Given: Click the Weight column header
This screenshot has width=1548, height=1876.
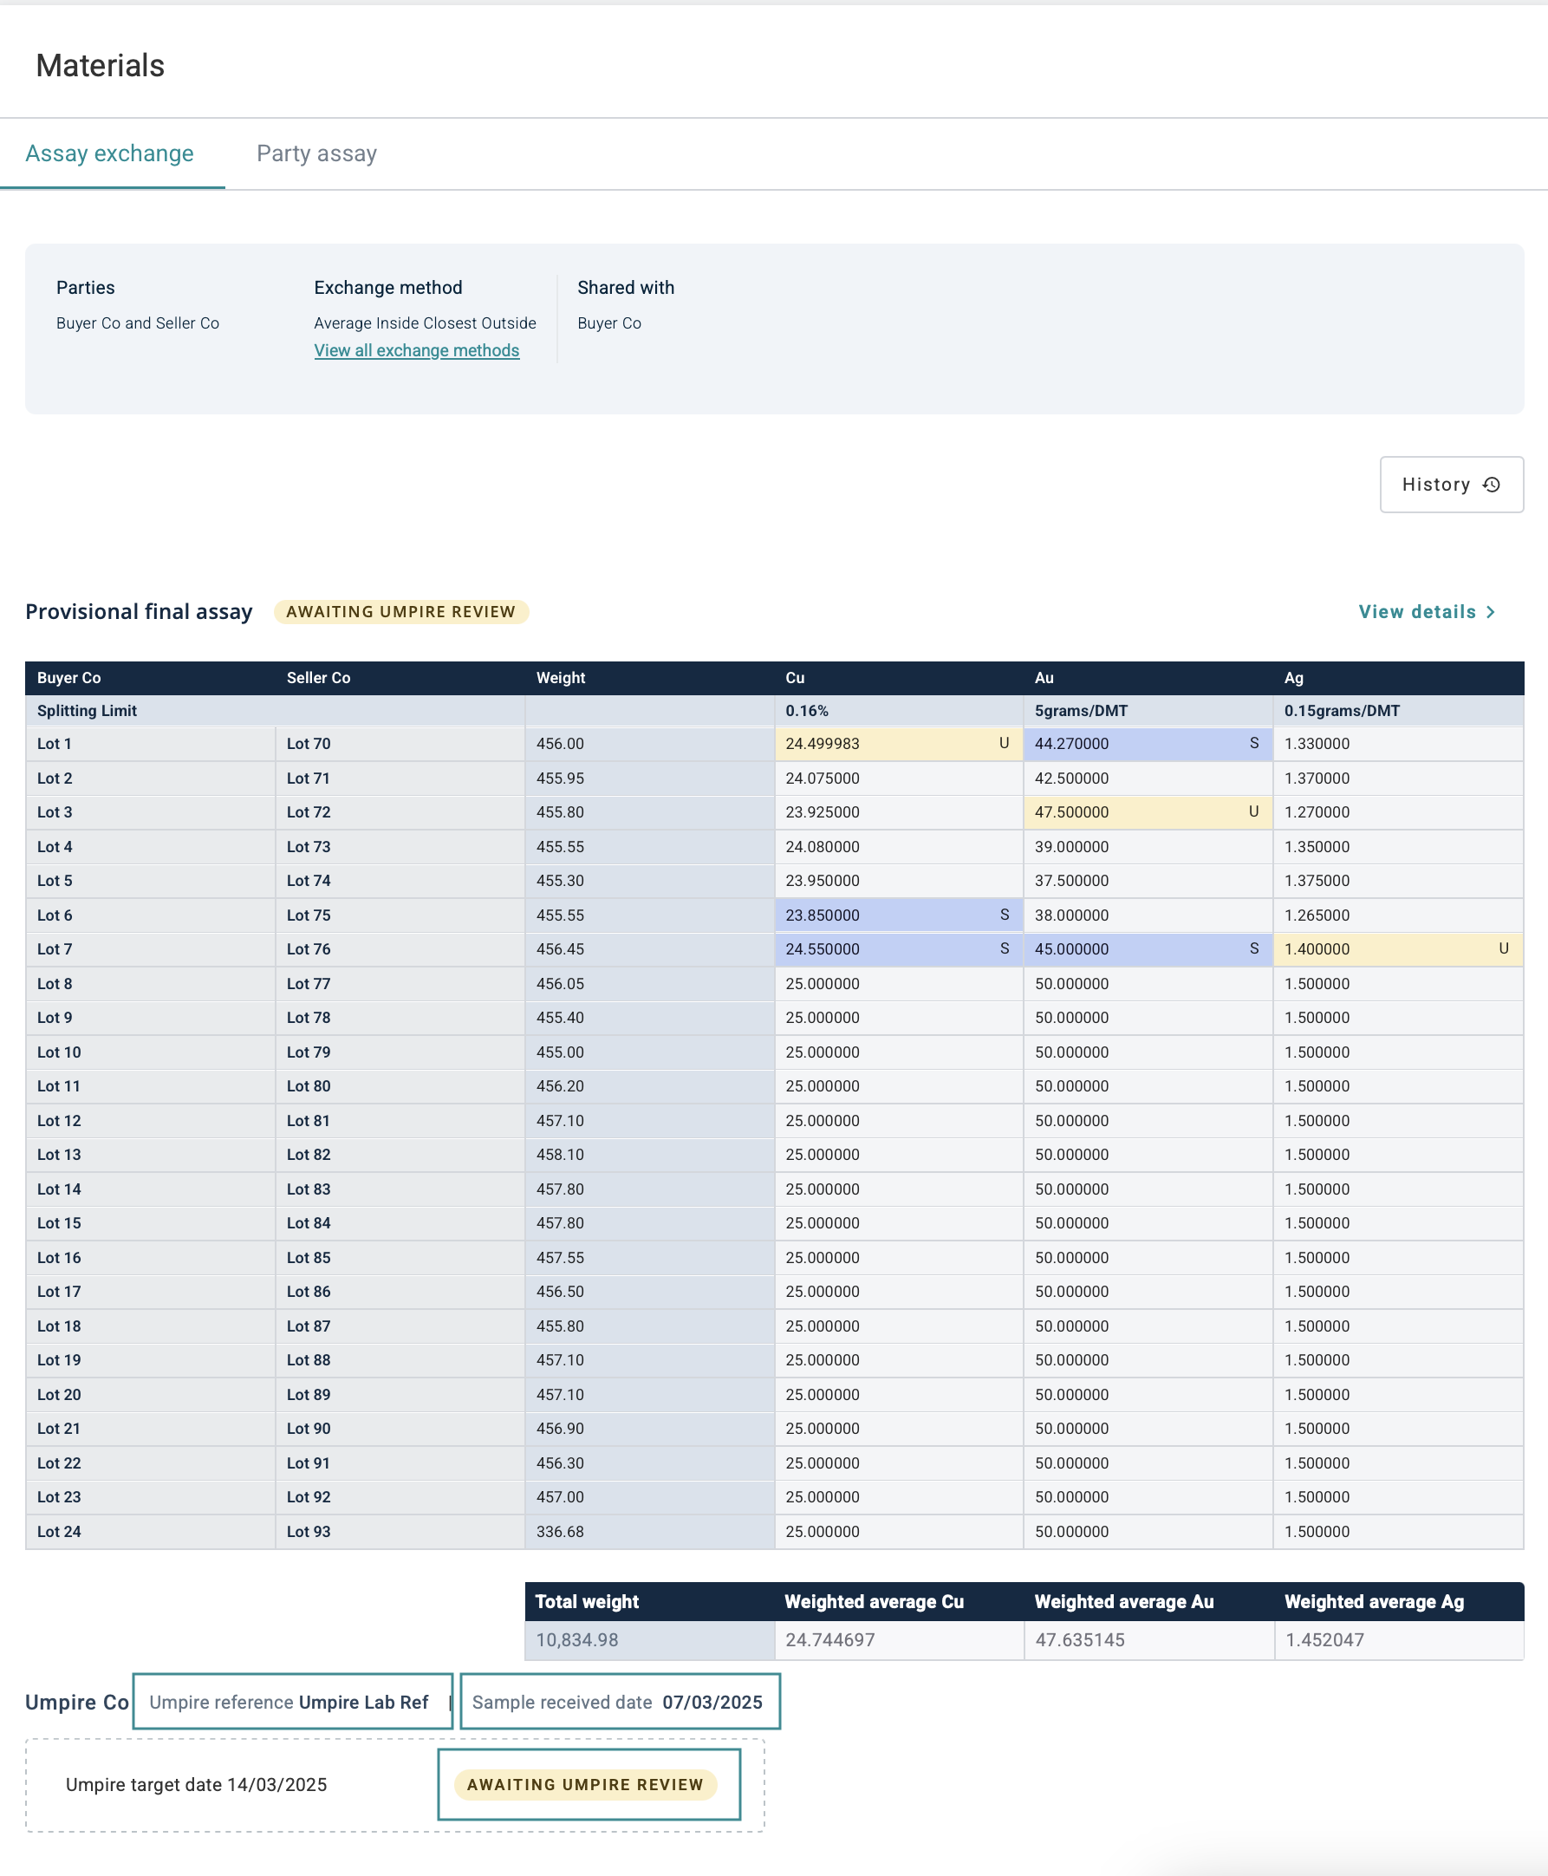Looking at the screenshot, I should [560, 678].
